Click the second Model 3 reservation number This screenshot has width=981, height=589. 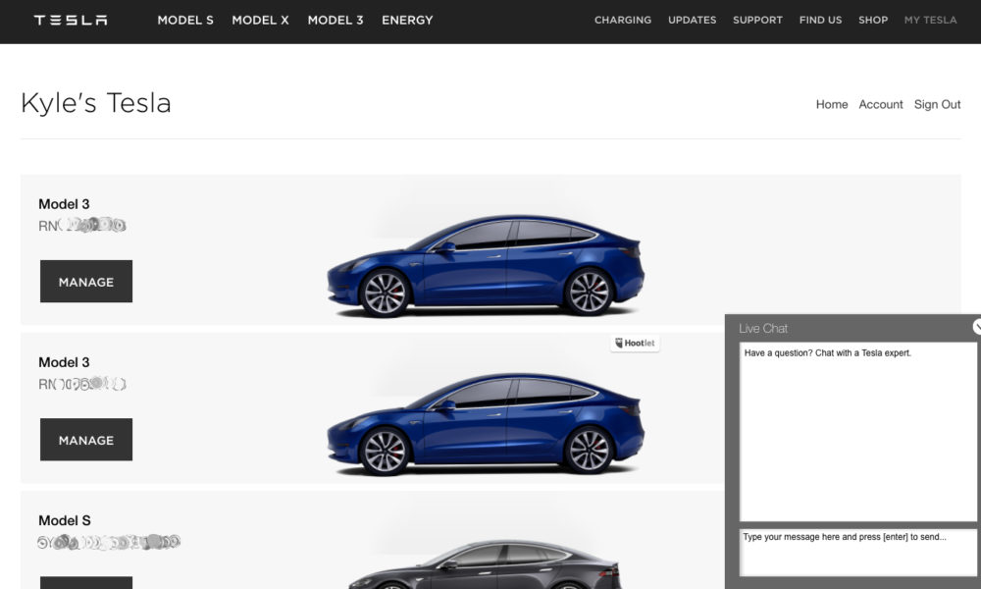[82, 383]
